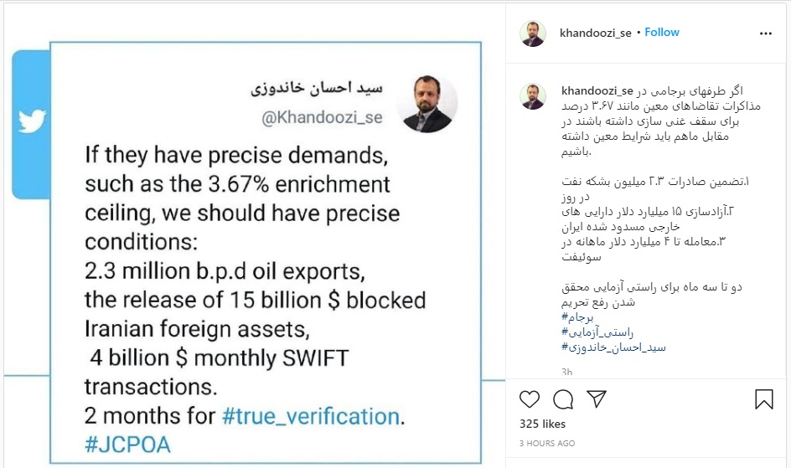Viewport: 791px width, 468px height.
Task: Open the #سید_احسان_خاندوزی hashtag
Action: pyautogui.click(x=613, y=347)
